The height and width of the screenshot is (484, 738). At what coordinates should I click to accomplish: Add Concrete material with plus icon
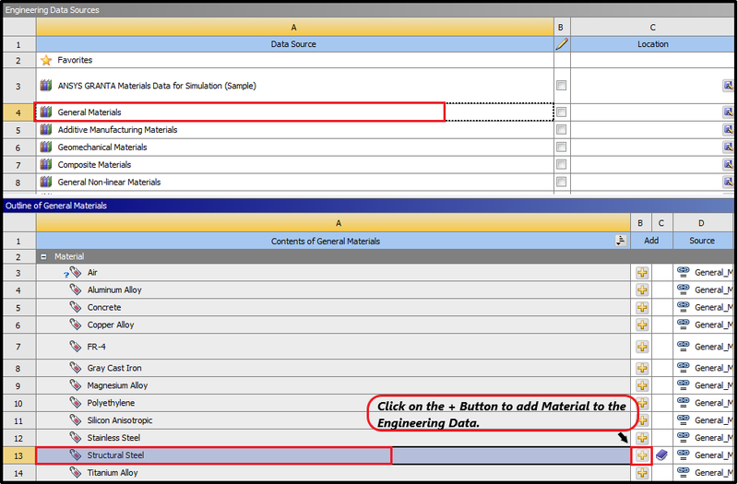[642, 308]
